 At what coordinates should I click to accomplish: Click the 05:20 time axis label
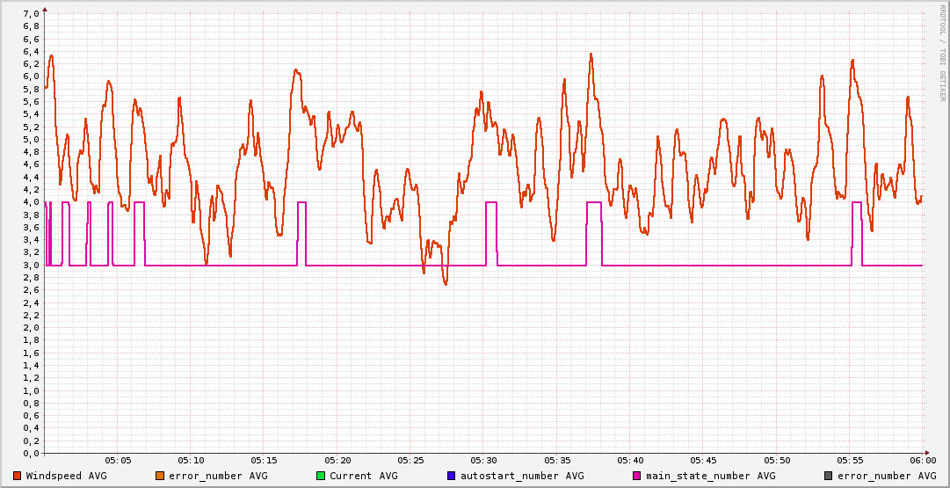[x=337, y=460]
